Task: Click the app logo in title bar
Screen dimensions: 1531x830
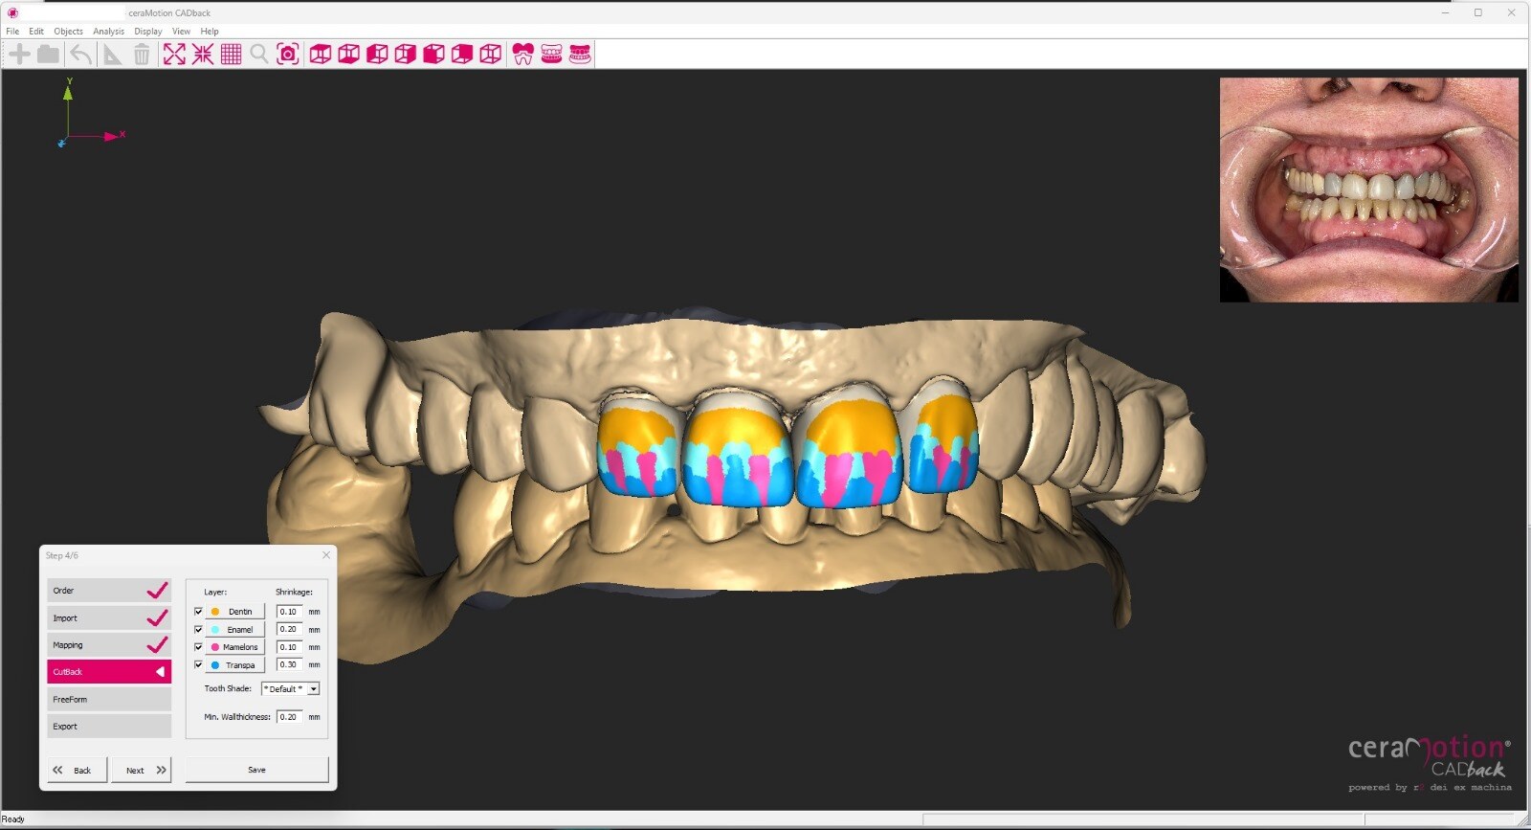Action: 12,13
